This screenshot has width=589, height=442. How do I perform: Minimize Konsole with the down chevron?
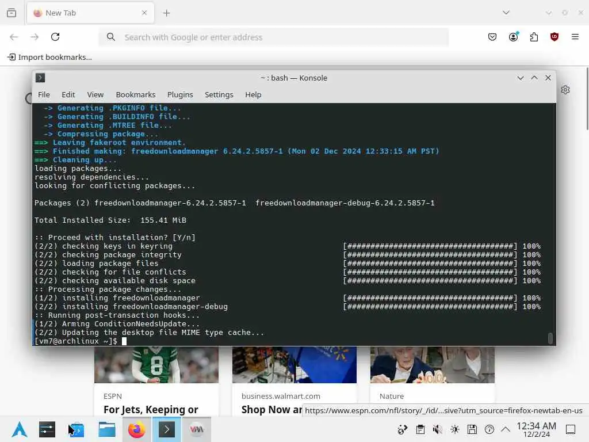[520, 78]
